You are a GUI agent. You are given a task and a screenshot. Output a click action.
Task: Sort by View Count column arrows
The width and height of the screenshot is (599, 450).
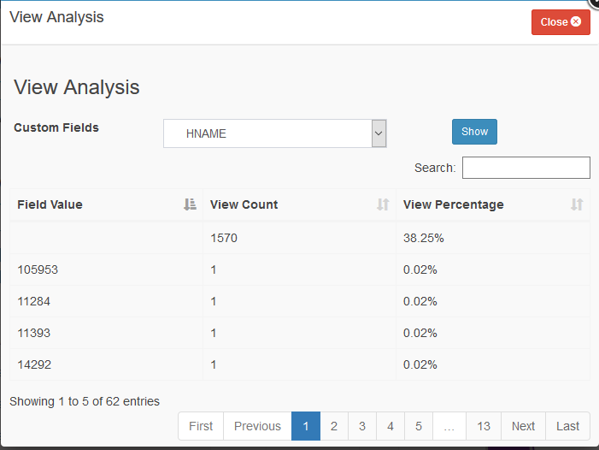click(383, 204)
